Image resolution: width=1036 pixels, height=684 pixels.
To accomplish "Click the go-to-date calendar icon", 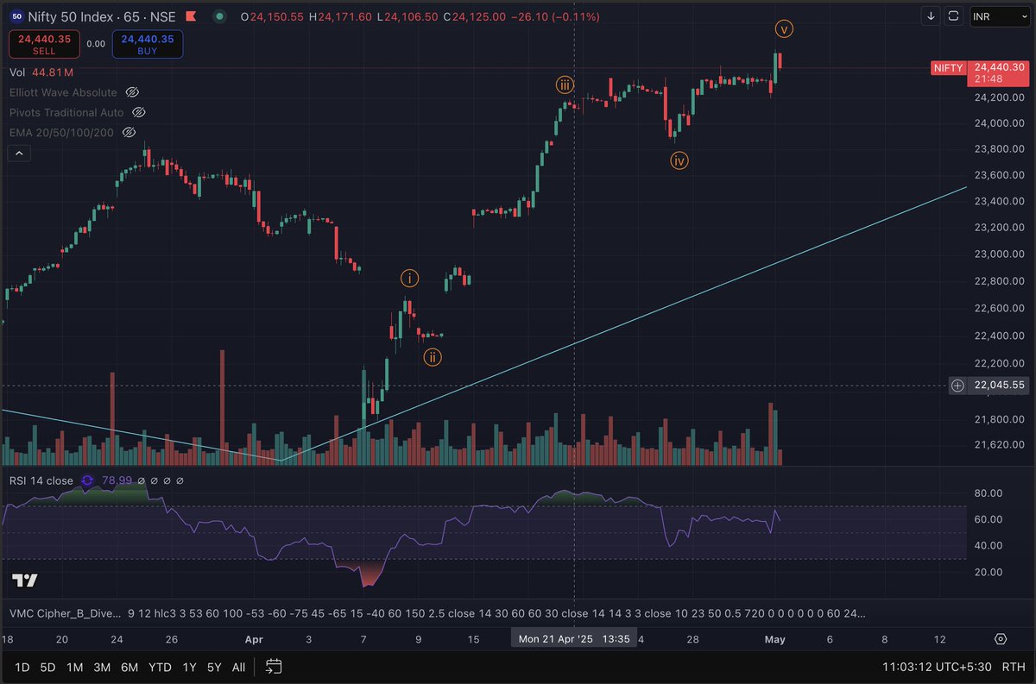I will (273, 667).
